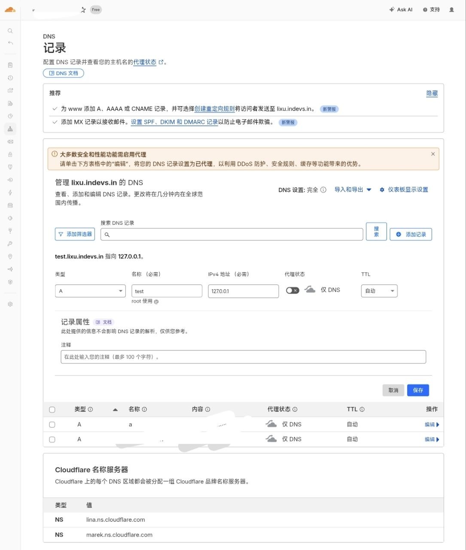
Task: Open 仪表板显示设置
Action: [404, 189]
